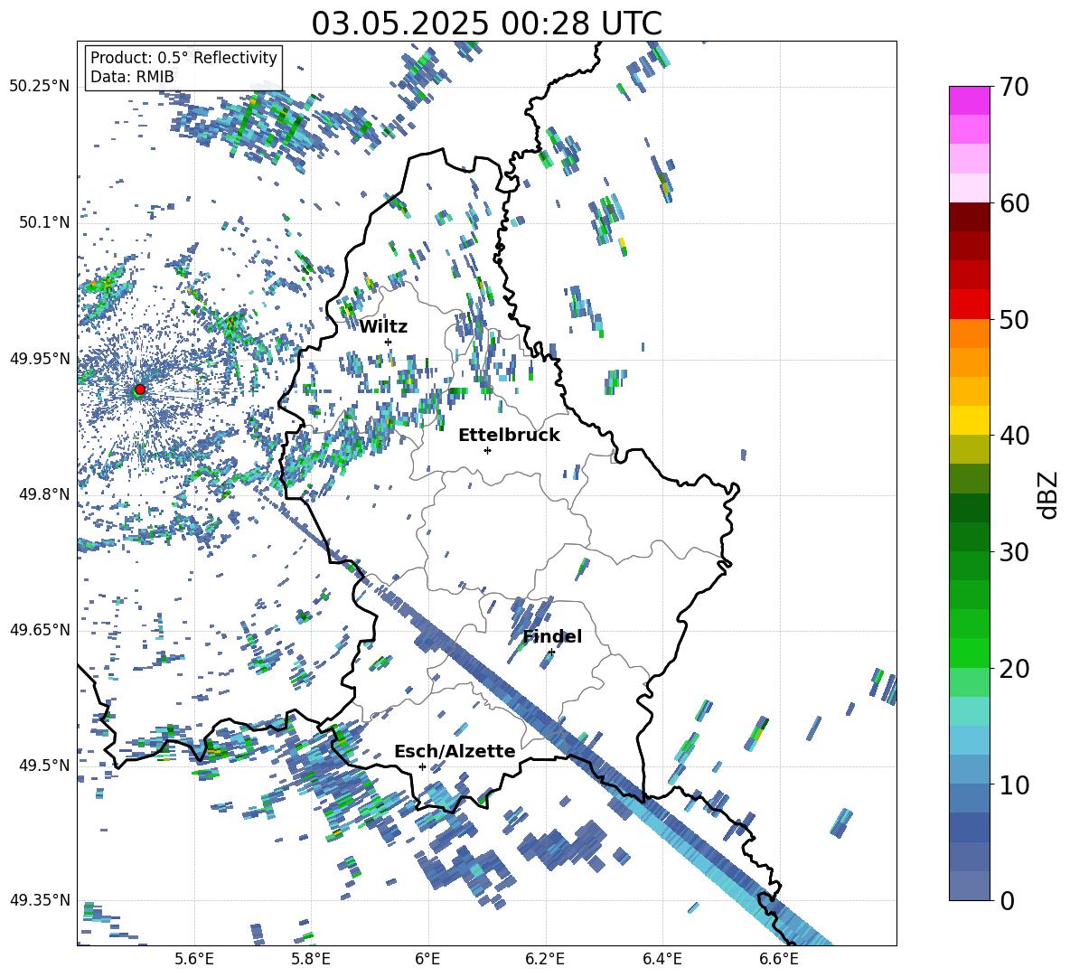Click the Wiltz city label

[383, 327]
